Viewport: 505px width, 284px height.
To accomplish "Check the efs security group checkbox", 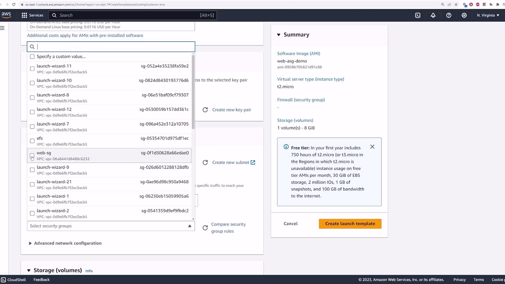I will (x=32, y=141).
